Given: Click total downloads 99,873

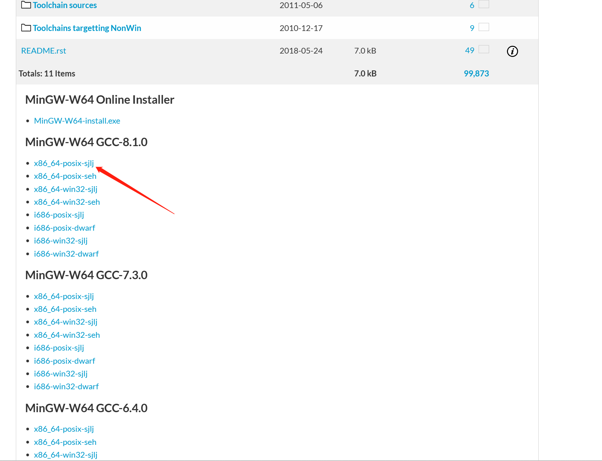Looking at the screenshot, I should (x=476, y=73).
